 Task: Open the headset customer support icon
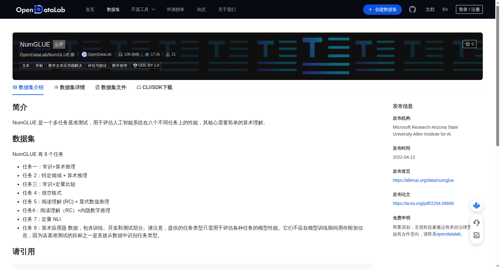[477, 223]
